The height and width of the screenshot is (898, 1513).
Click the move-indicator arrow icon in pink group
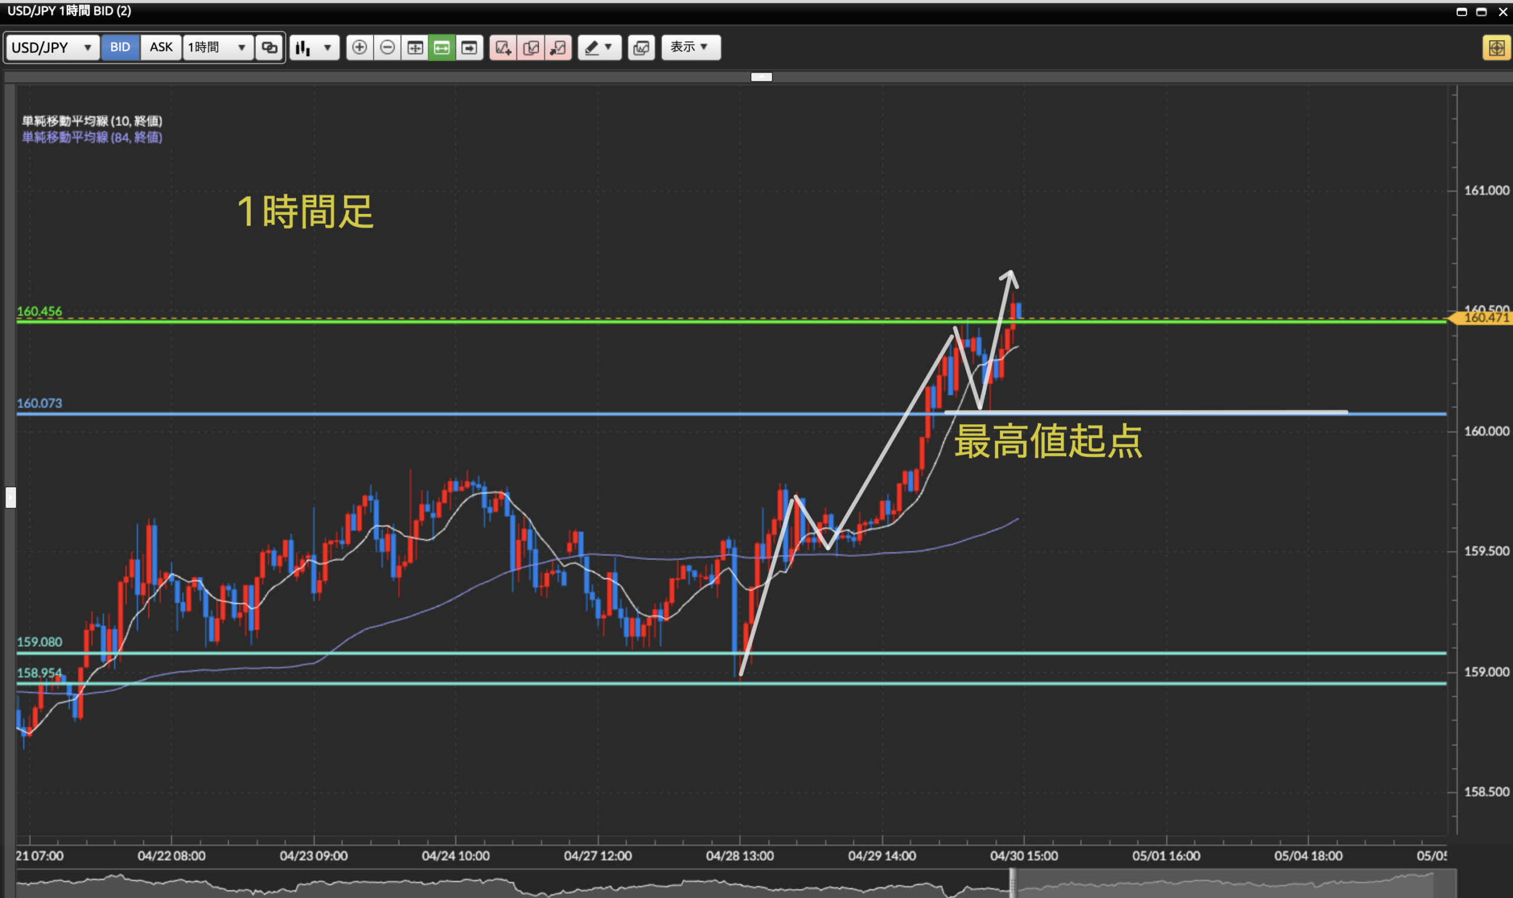pos(558,47)
